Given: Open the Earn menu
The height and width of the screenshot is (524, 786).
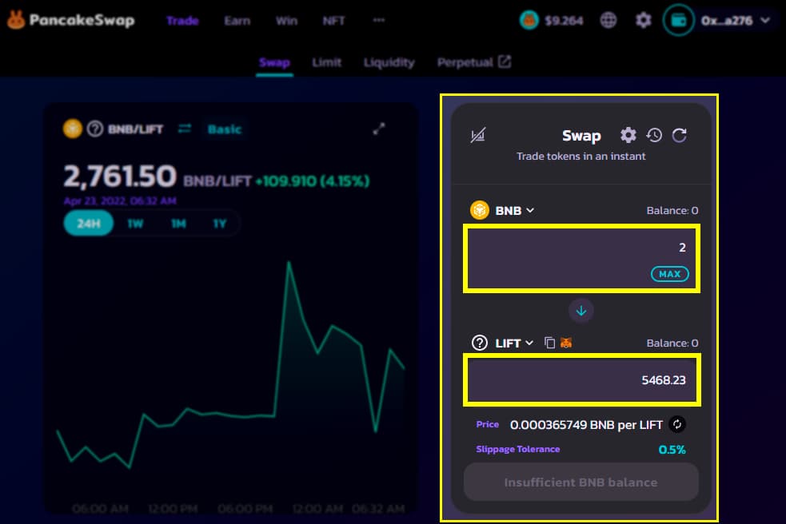Looking at the screenshot, I should 237,21.
